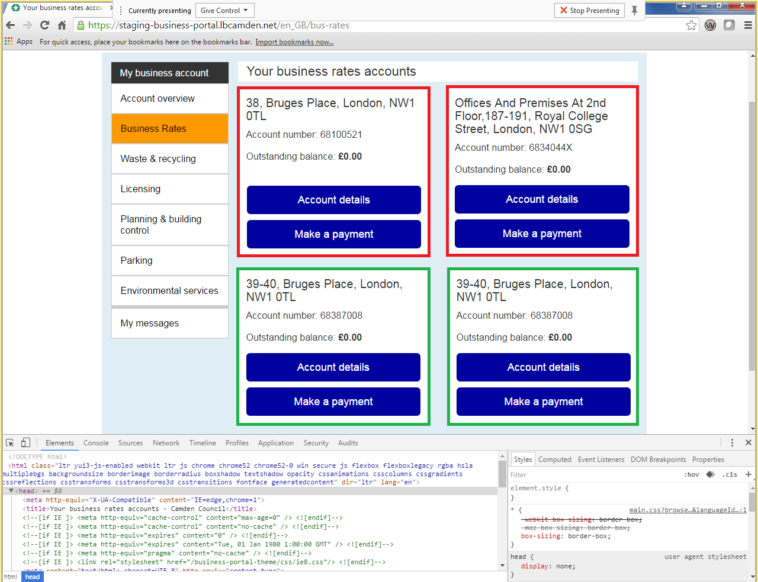
Task: Open the Apps grid shortcut
Action: [18, 41]
